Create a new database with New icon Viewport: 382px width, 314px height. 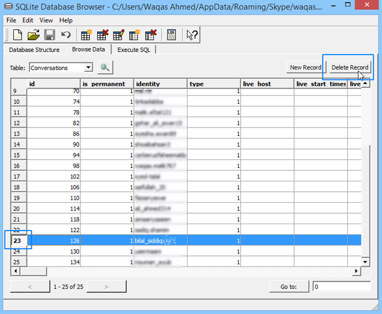tap(17, 35)
